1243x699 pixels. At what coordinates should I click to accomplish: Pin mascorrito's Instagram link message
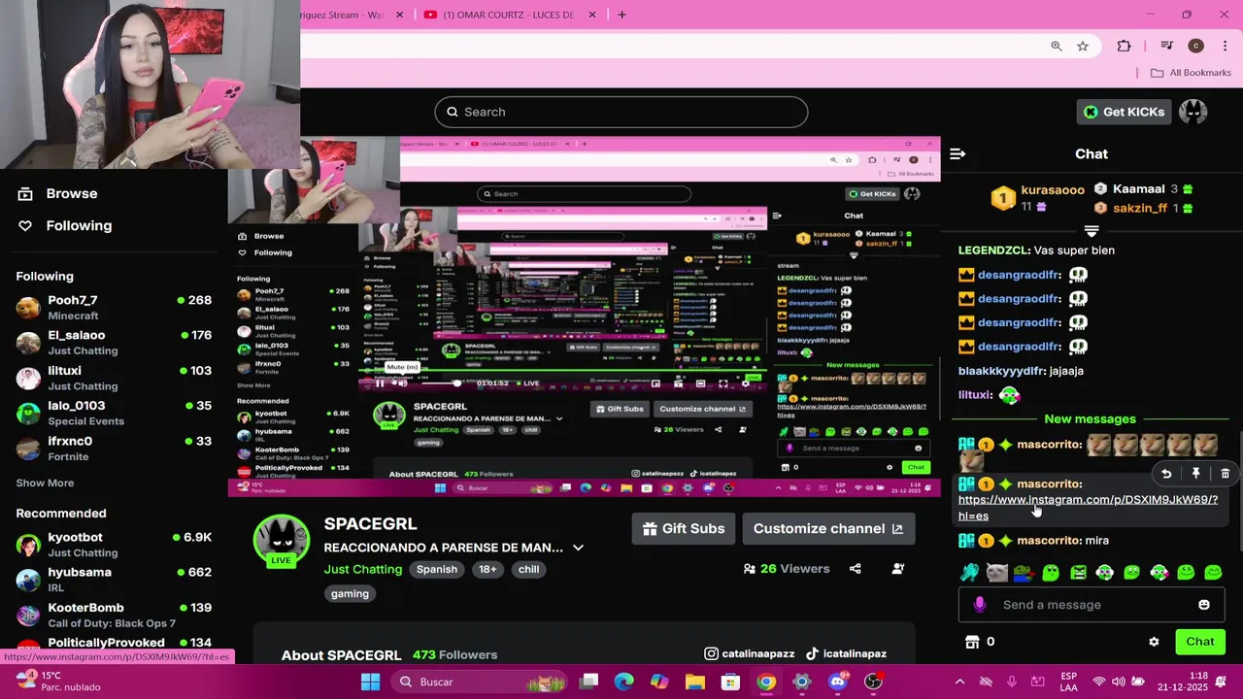[x=1196, y=474]
